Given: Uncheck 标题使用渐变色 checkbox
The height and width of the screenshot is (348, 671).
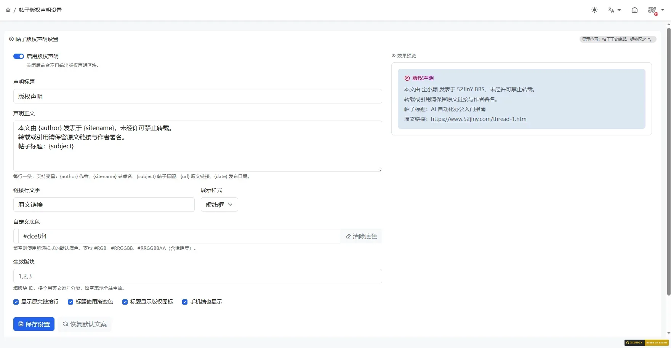Looking at the screenshot, I should pos(70,302).
